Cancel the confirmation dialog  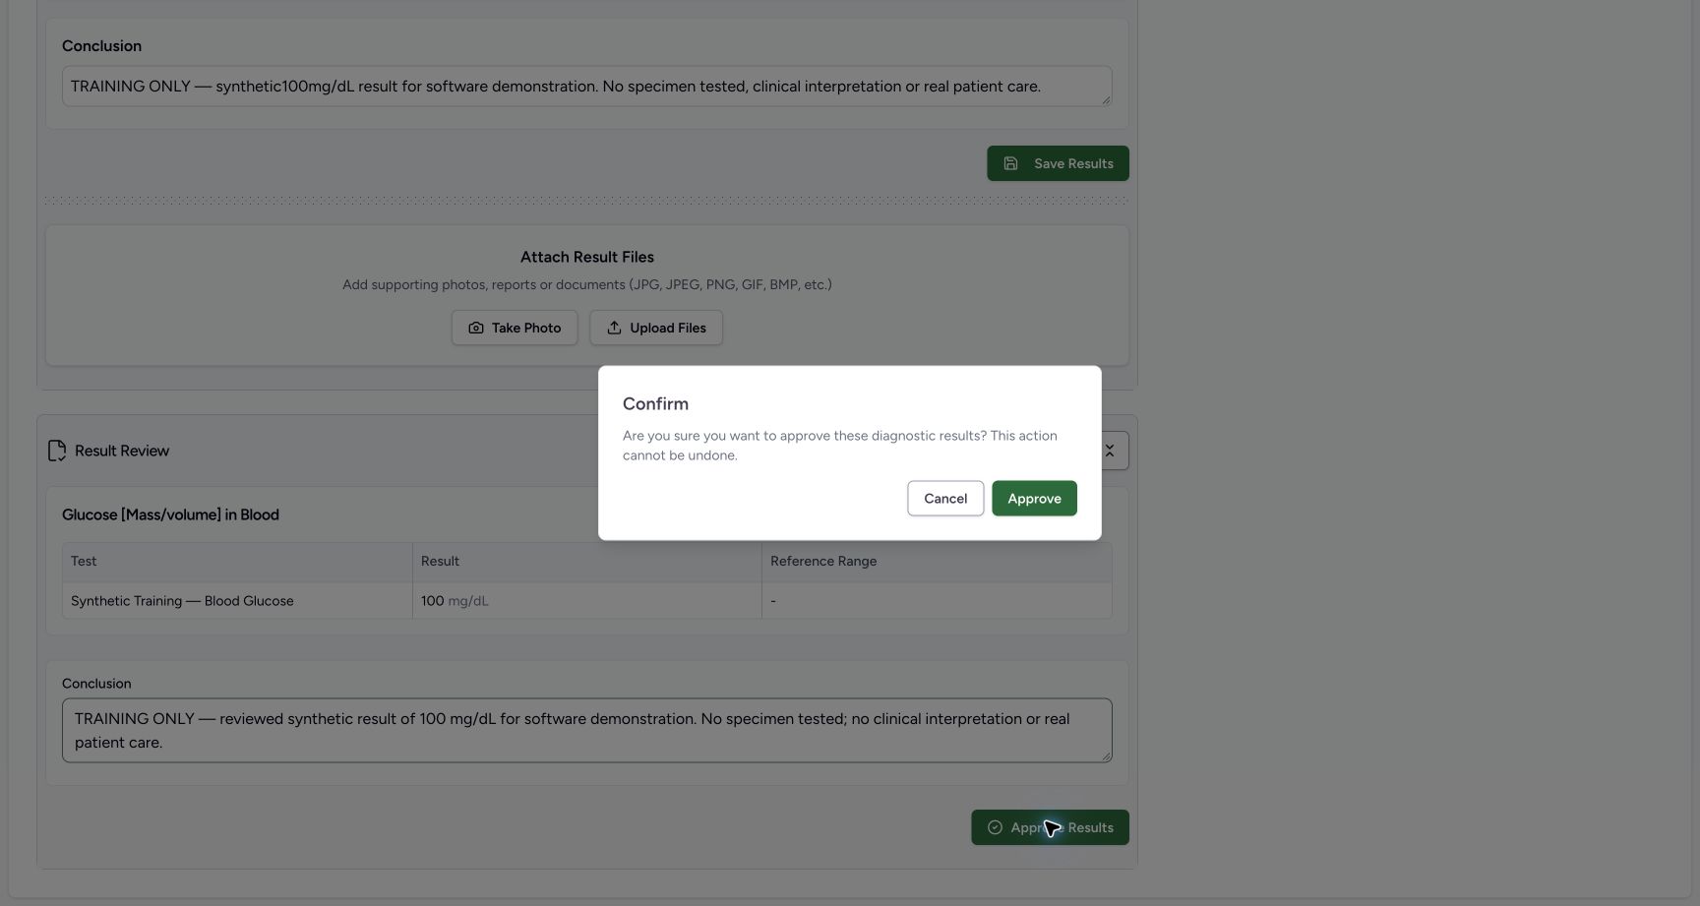[x=945, y=498]
